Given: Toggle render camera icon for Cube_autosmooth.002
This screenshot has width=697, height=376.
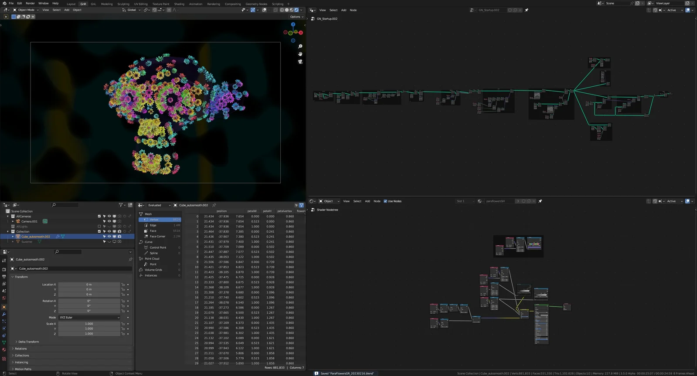Looking at the screenshot, I should coord(119,237).
